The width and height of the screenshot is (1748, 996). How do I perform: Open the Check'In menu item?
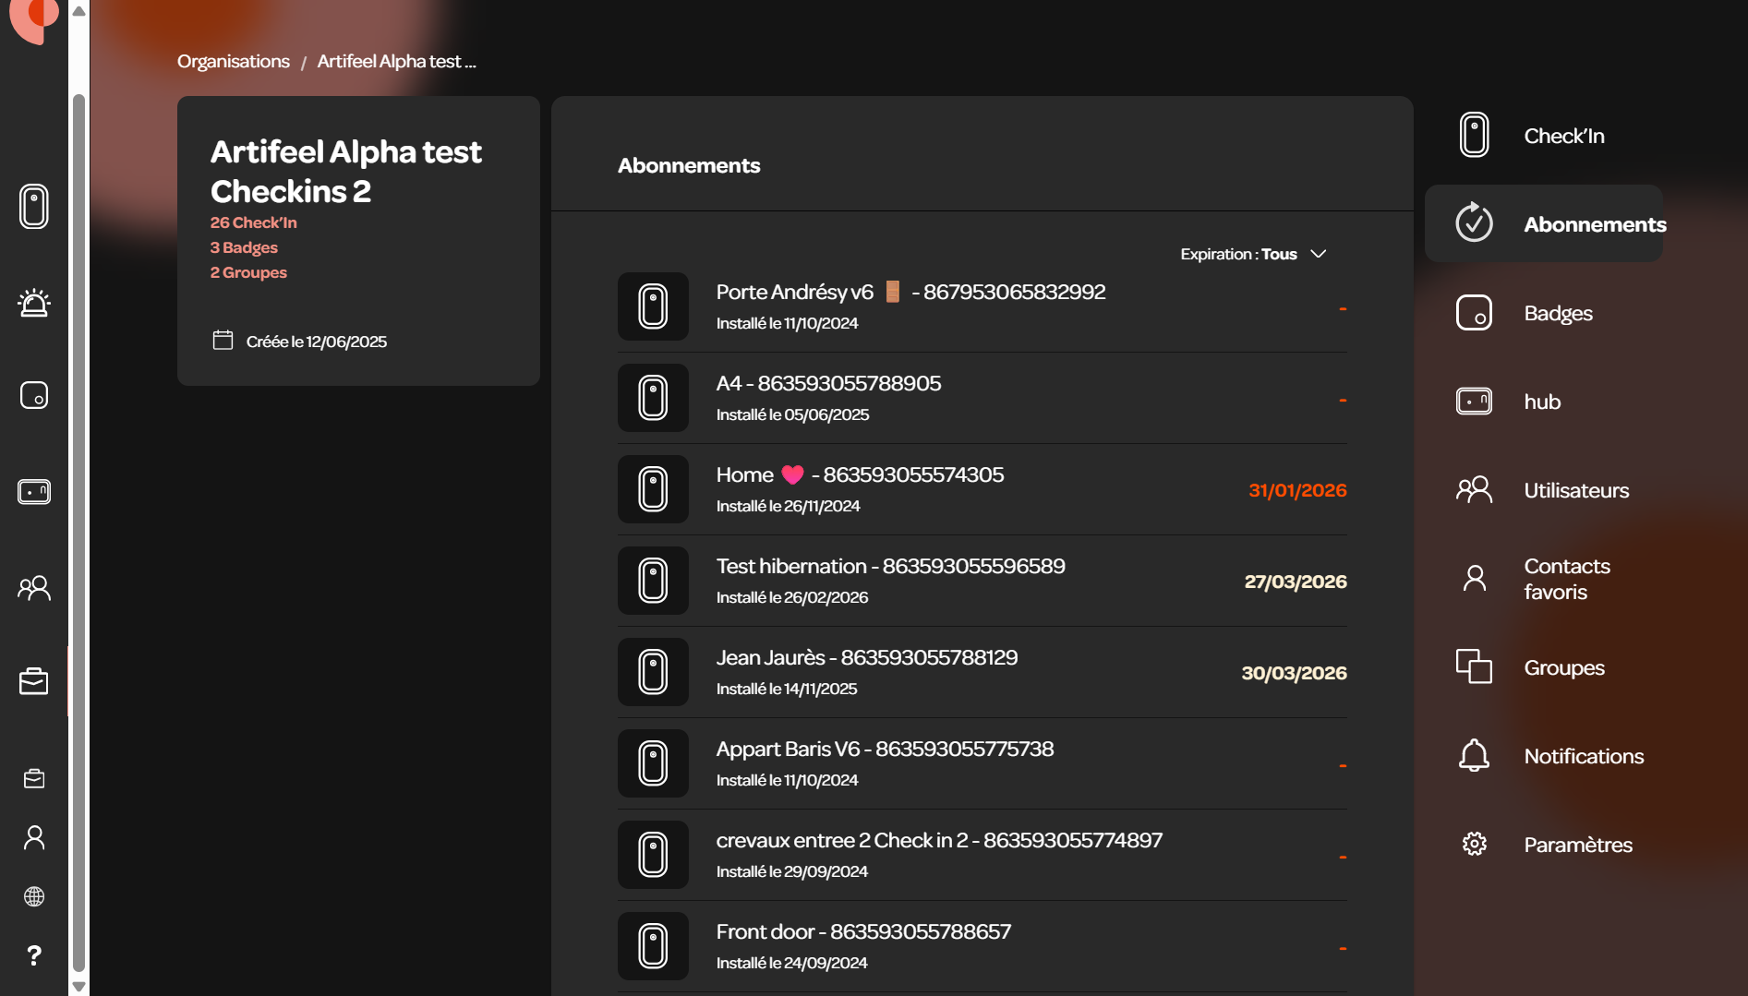click(1544, 136)
